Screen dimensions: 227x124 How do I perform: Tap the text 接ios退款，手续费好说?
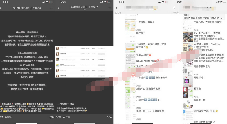pos(27,32)
